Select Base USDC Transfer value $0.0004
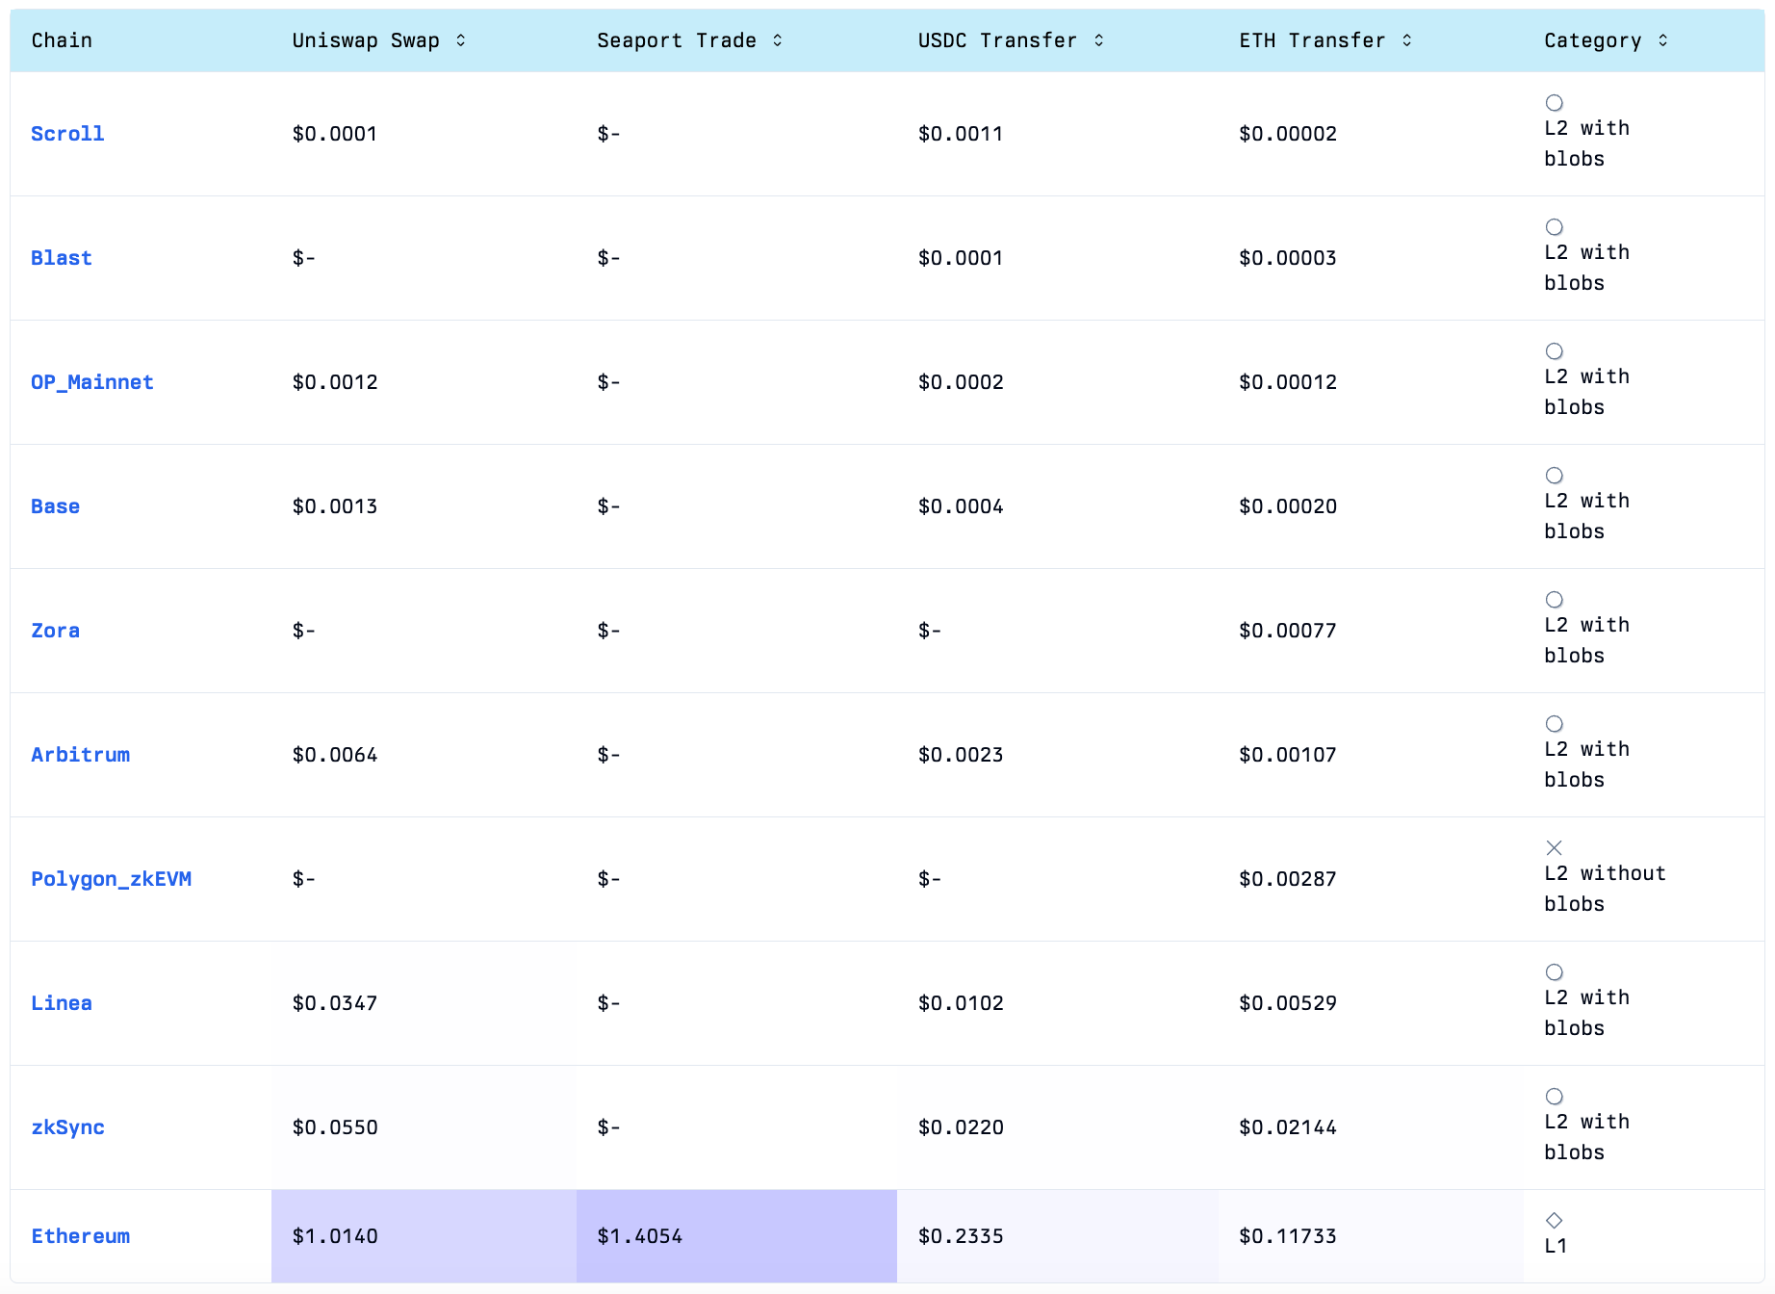 [x=961, y=506]
